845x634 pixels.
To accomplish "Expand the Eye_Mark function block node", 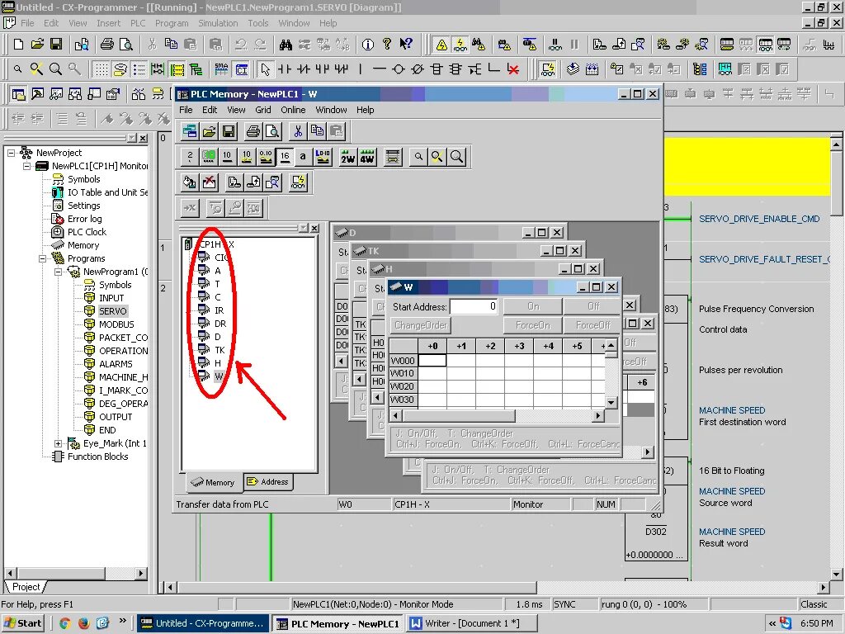I will point(59,443).
